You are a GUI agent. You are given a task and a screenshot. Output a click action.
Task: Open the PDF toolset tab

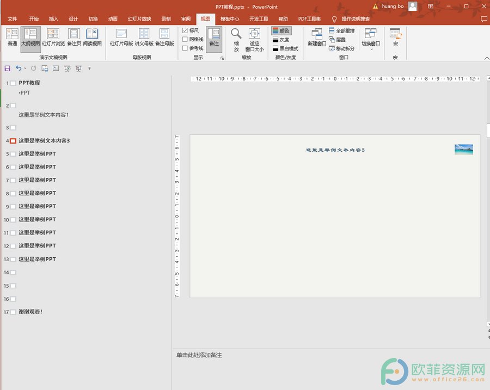[x=309, y=19]
